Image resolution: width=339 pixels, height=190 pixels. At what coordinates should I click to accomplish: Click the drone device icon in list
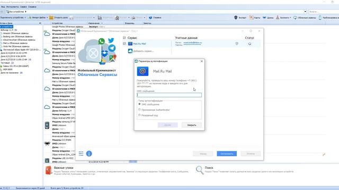47,143
